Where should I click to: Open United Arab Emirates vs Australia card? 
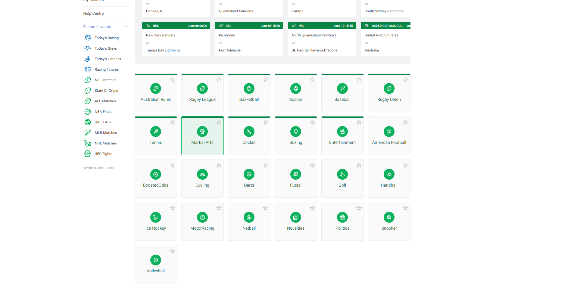(385, 39)
